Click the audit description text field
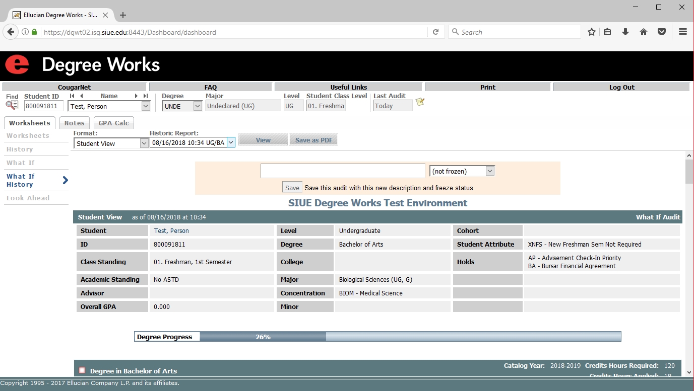The height and width of the screenshot is (391, 694). click(343, 171)
